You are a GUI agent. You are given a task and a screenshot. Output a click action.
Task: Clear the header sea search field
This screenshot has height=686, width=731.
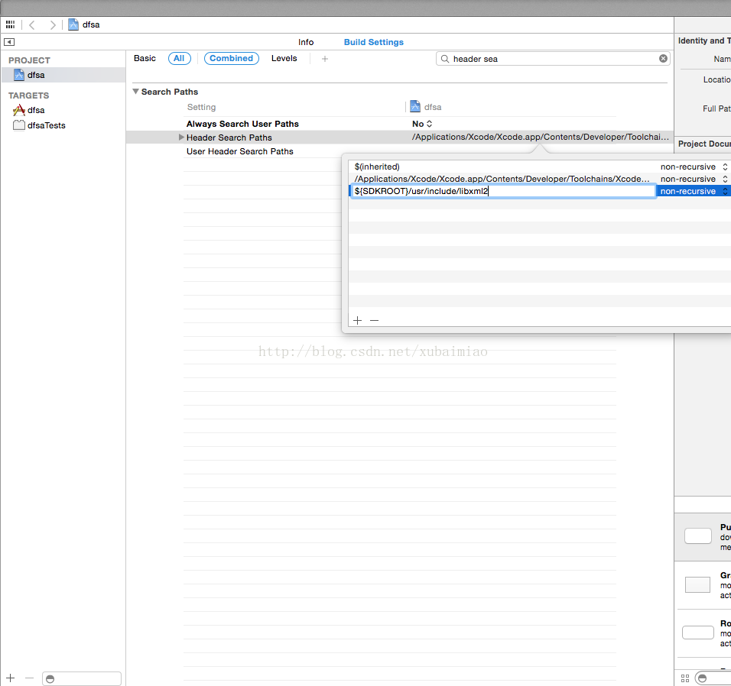coord(663,59)
